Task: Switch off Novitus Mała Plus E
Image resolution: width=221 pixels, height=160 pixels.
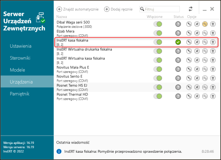Action: (x=158, y=69)
